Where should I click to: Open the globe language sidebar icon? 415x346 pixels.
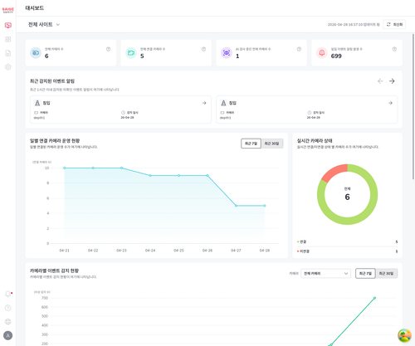[x=8, y=321]
